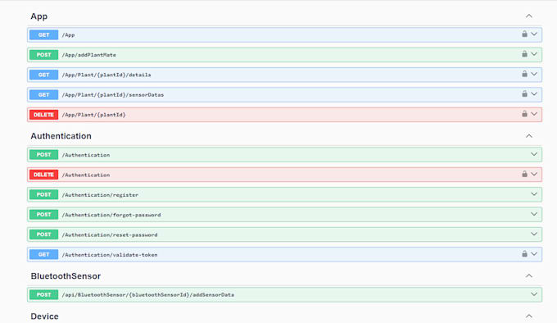This screenshot has width=557, height=323.
Task: Click POST badge for reset-password endpoint
Action: pyautogui.click(x=43, y=234)
